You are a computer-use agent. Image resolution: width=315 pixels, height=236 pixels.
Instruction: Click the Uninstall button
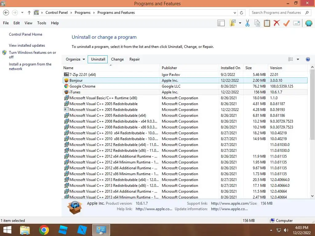coord(98,59)
